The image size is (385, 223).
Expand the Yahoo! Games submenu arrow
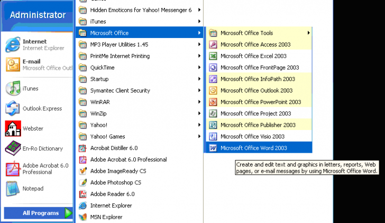pyautogui.click(x=199, y=136)
